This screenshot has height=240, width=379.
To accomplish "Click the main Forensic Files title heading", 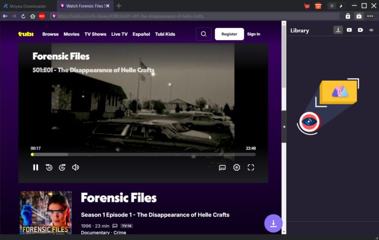I will [x=118, y=198].
